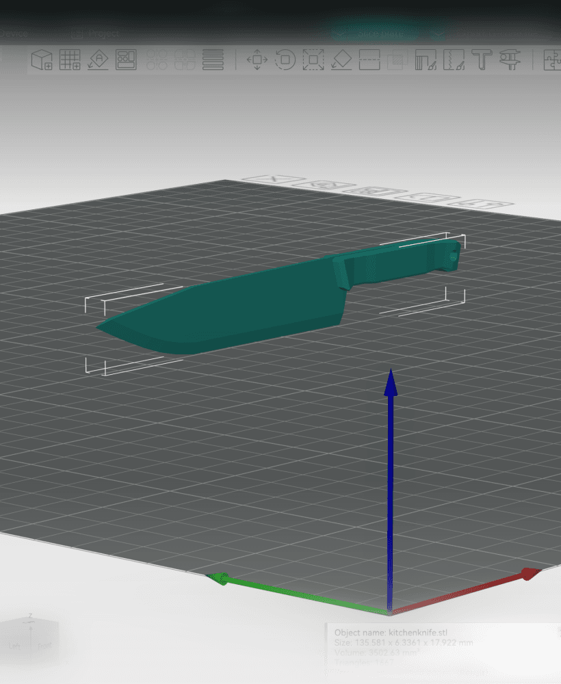Run Auto orient from the toolbar

[x=98, y=60]
